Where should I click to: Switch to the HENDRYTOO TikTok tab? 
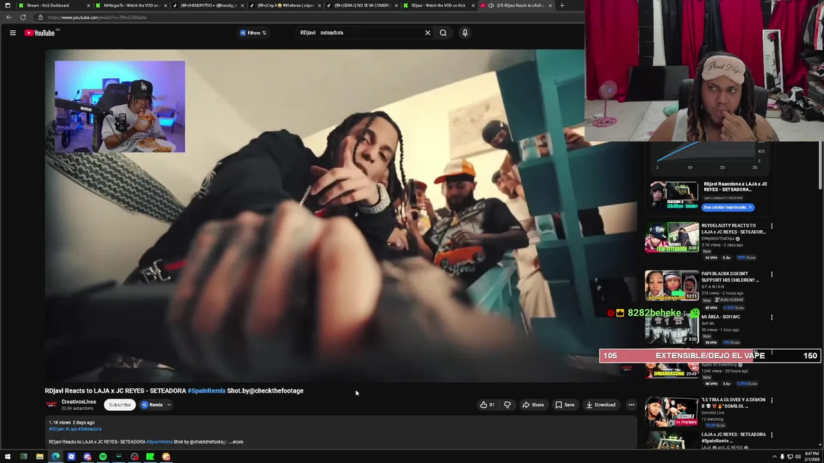coord(208,5)
